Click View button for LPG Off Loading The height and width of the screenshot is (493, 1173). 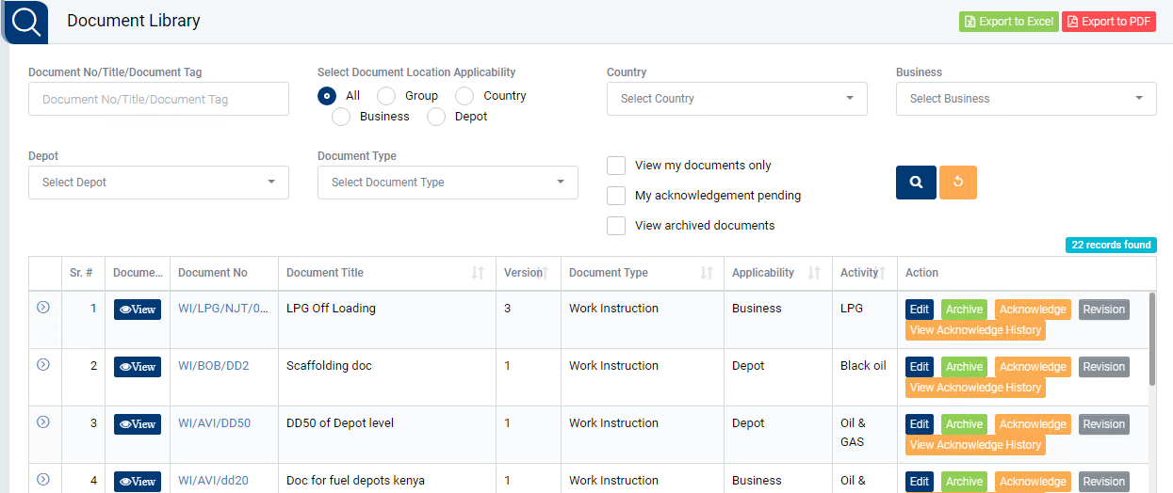coord(138,310)
